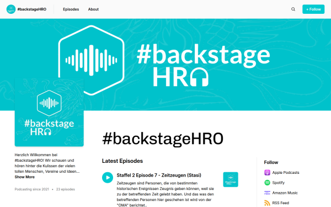Click the Follow sidebar heading
The height and width of the screenshot is (207, 331).
click(271, 162)
